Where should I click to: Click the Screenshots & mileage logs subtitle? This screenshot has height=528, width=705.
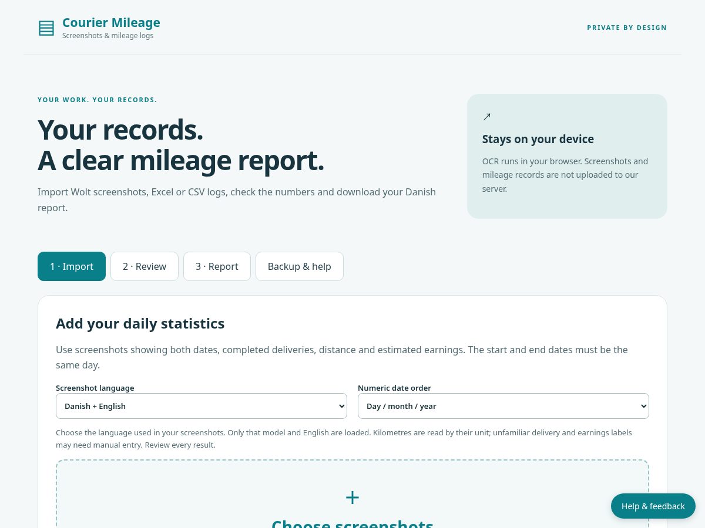[108, 36]
